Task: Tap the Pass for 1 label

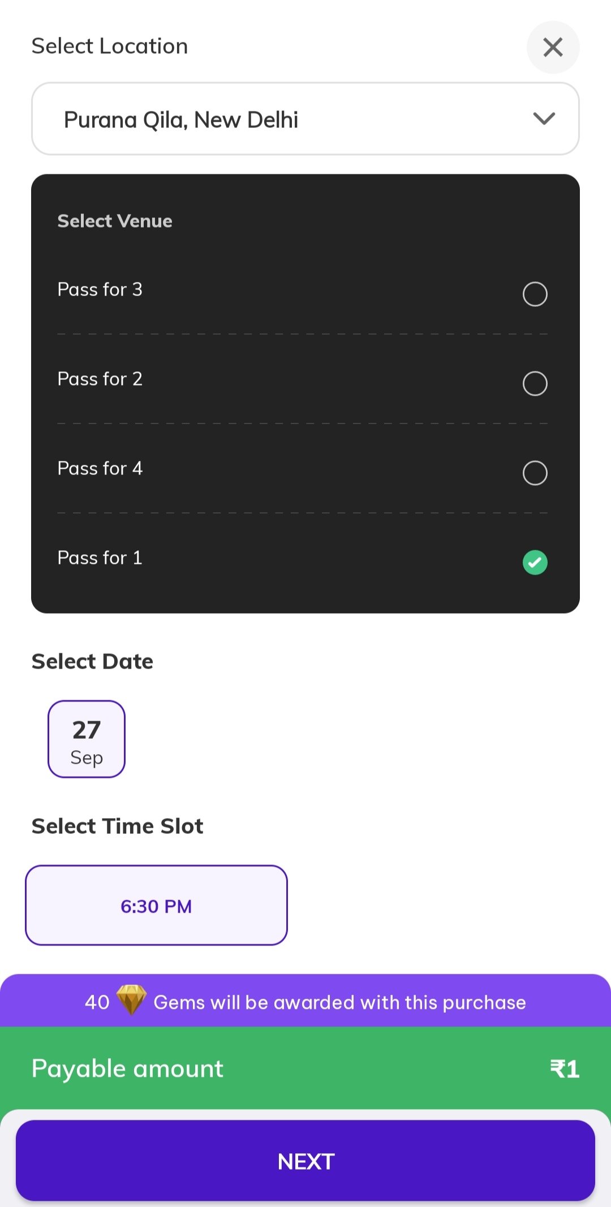Action: [x=100, y=558]
